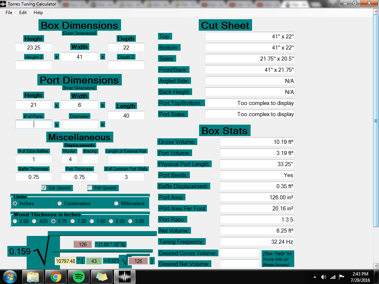This screenshot has height=284, width=379.
Task: Click # of Common Port Walls field
Action: (126, 177)
